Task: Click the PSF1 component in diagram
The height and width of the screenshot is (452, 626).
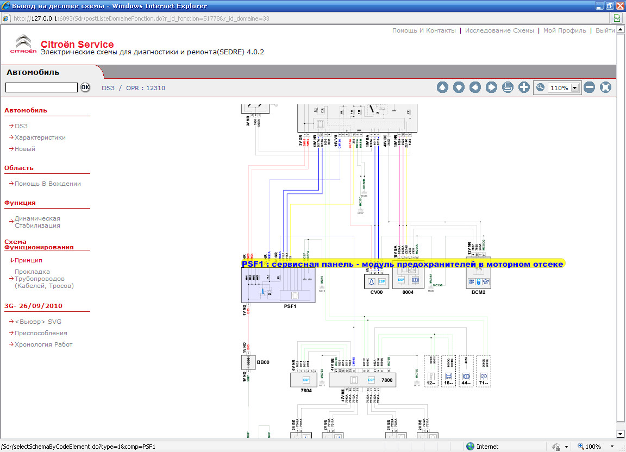Action: 278,285
